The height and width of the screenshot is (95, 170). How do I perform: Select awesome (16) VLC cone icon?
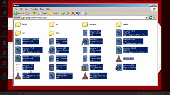pyautogui.click(x=119, y=59)
